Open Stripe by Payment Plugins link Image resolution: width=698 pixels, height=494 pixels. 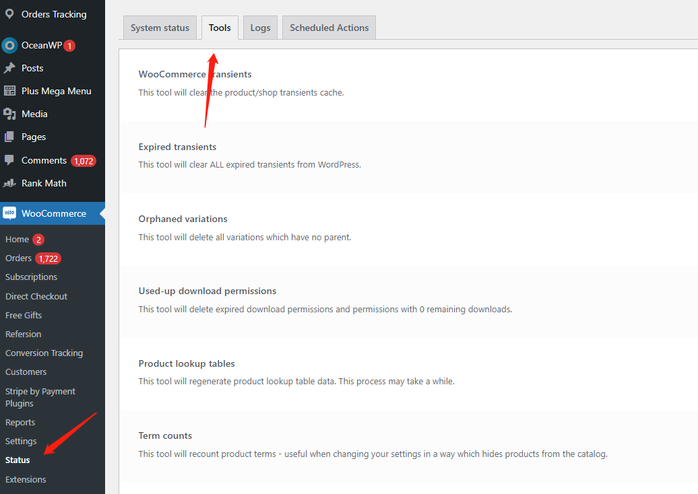click(x=40, y=398)
